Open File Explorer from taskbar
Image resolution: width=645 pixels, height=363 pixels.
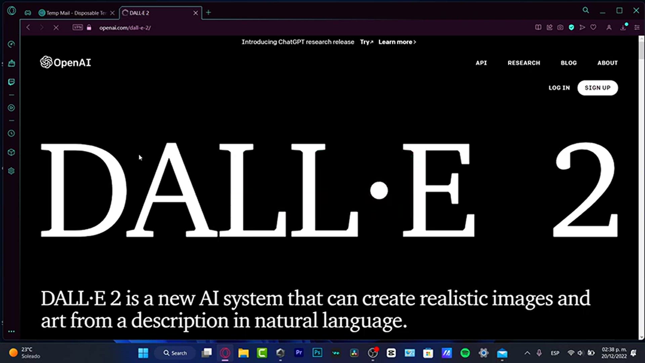tap(243, 353)
